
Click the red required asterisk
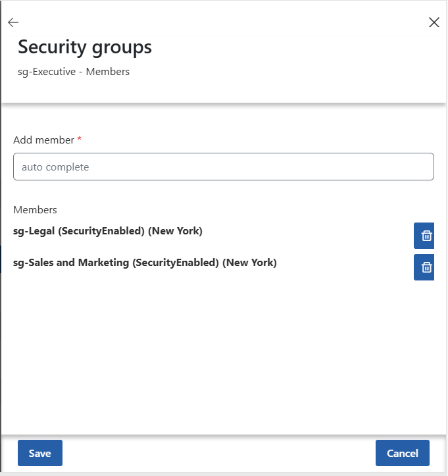(x=80, y=139)
